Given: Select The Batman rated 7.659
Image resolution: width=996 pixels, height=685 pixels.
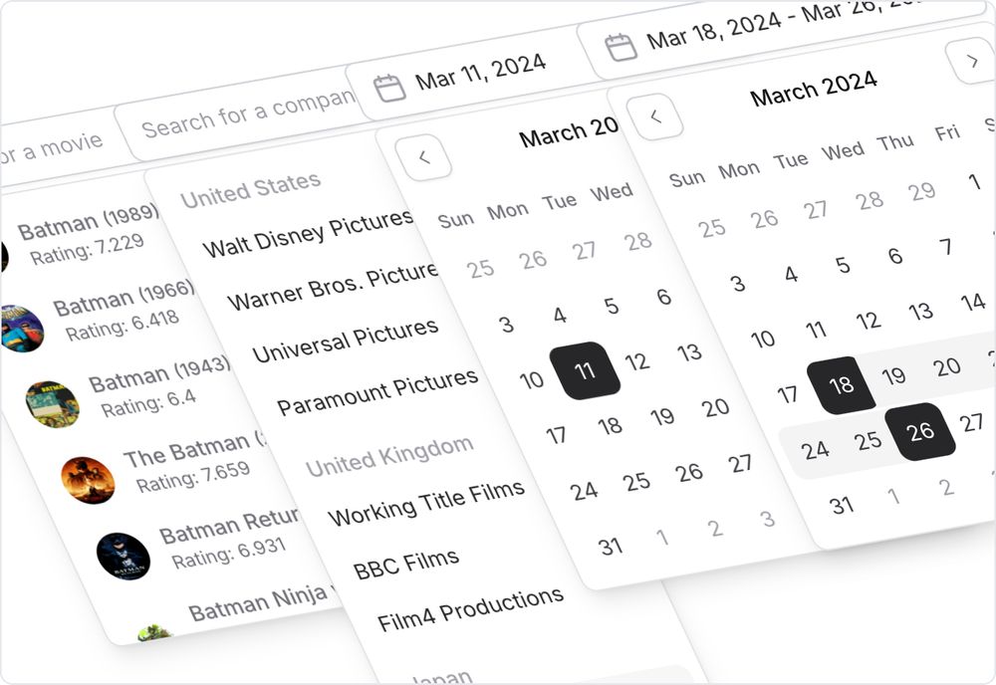Looking at the screenshot, I should [x=166, y=463].
